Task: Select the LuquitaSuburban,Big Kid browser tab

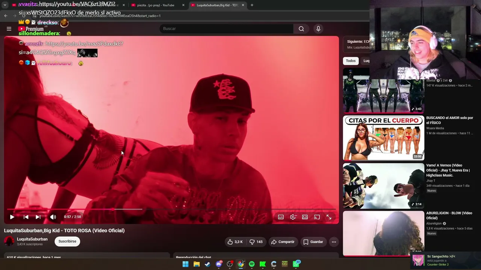Action: pyautogui.click(x=217, y=5)
